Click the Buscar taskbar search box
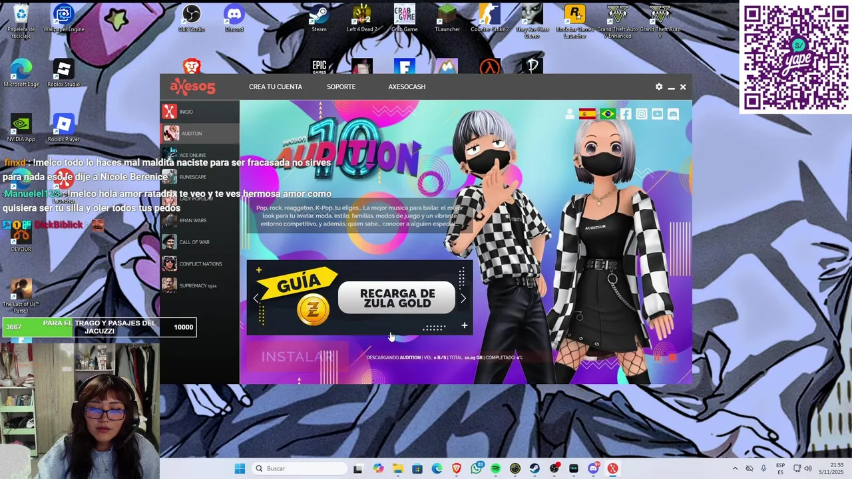 click(300, 468)
